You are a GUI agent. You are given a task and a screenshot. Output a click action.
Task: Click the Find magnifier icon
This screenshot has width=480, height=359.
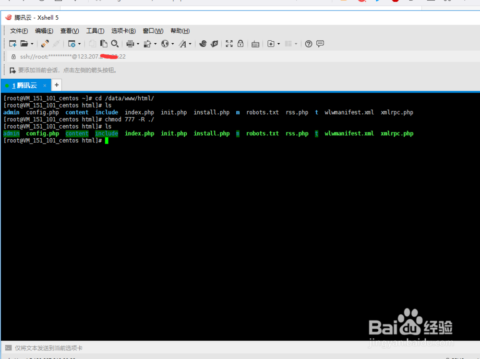(x=115, y=44)
